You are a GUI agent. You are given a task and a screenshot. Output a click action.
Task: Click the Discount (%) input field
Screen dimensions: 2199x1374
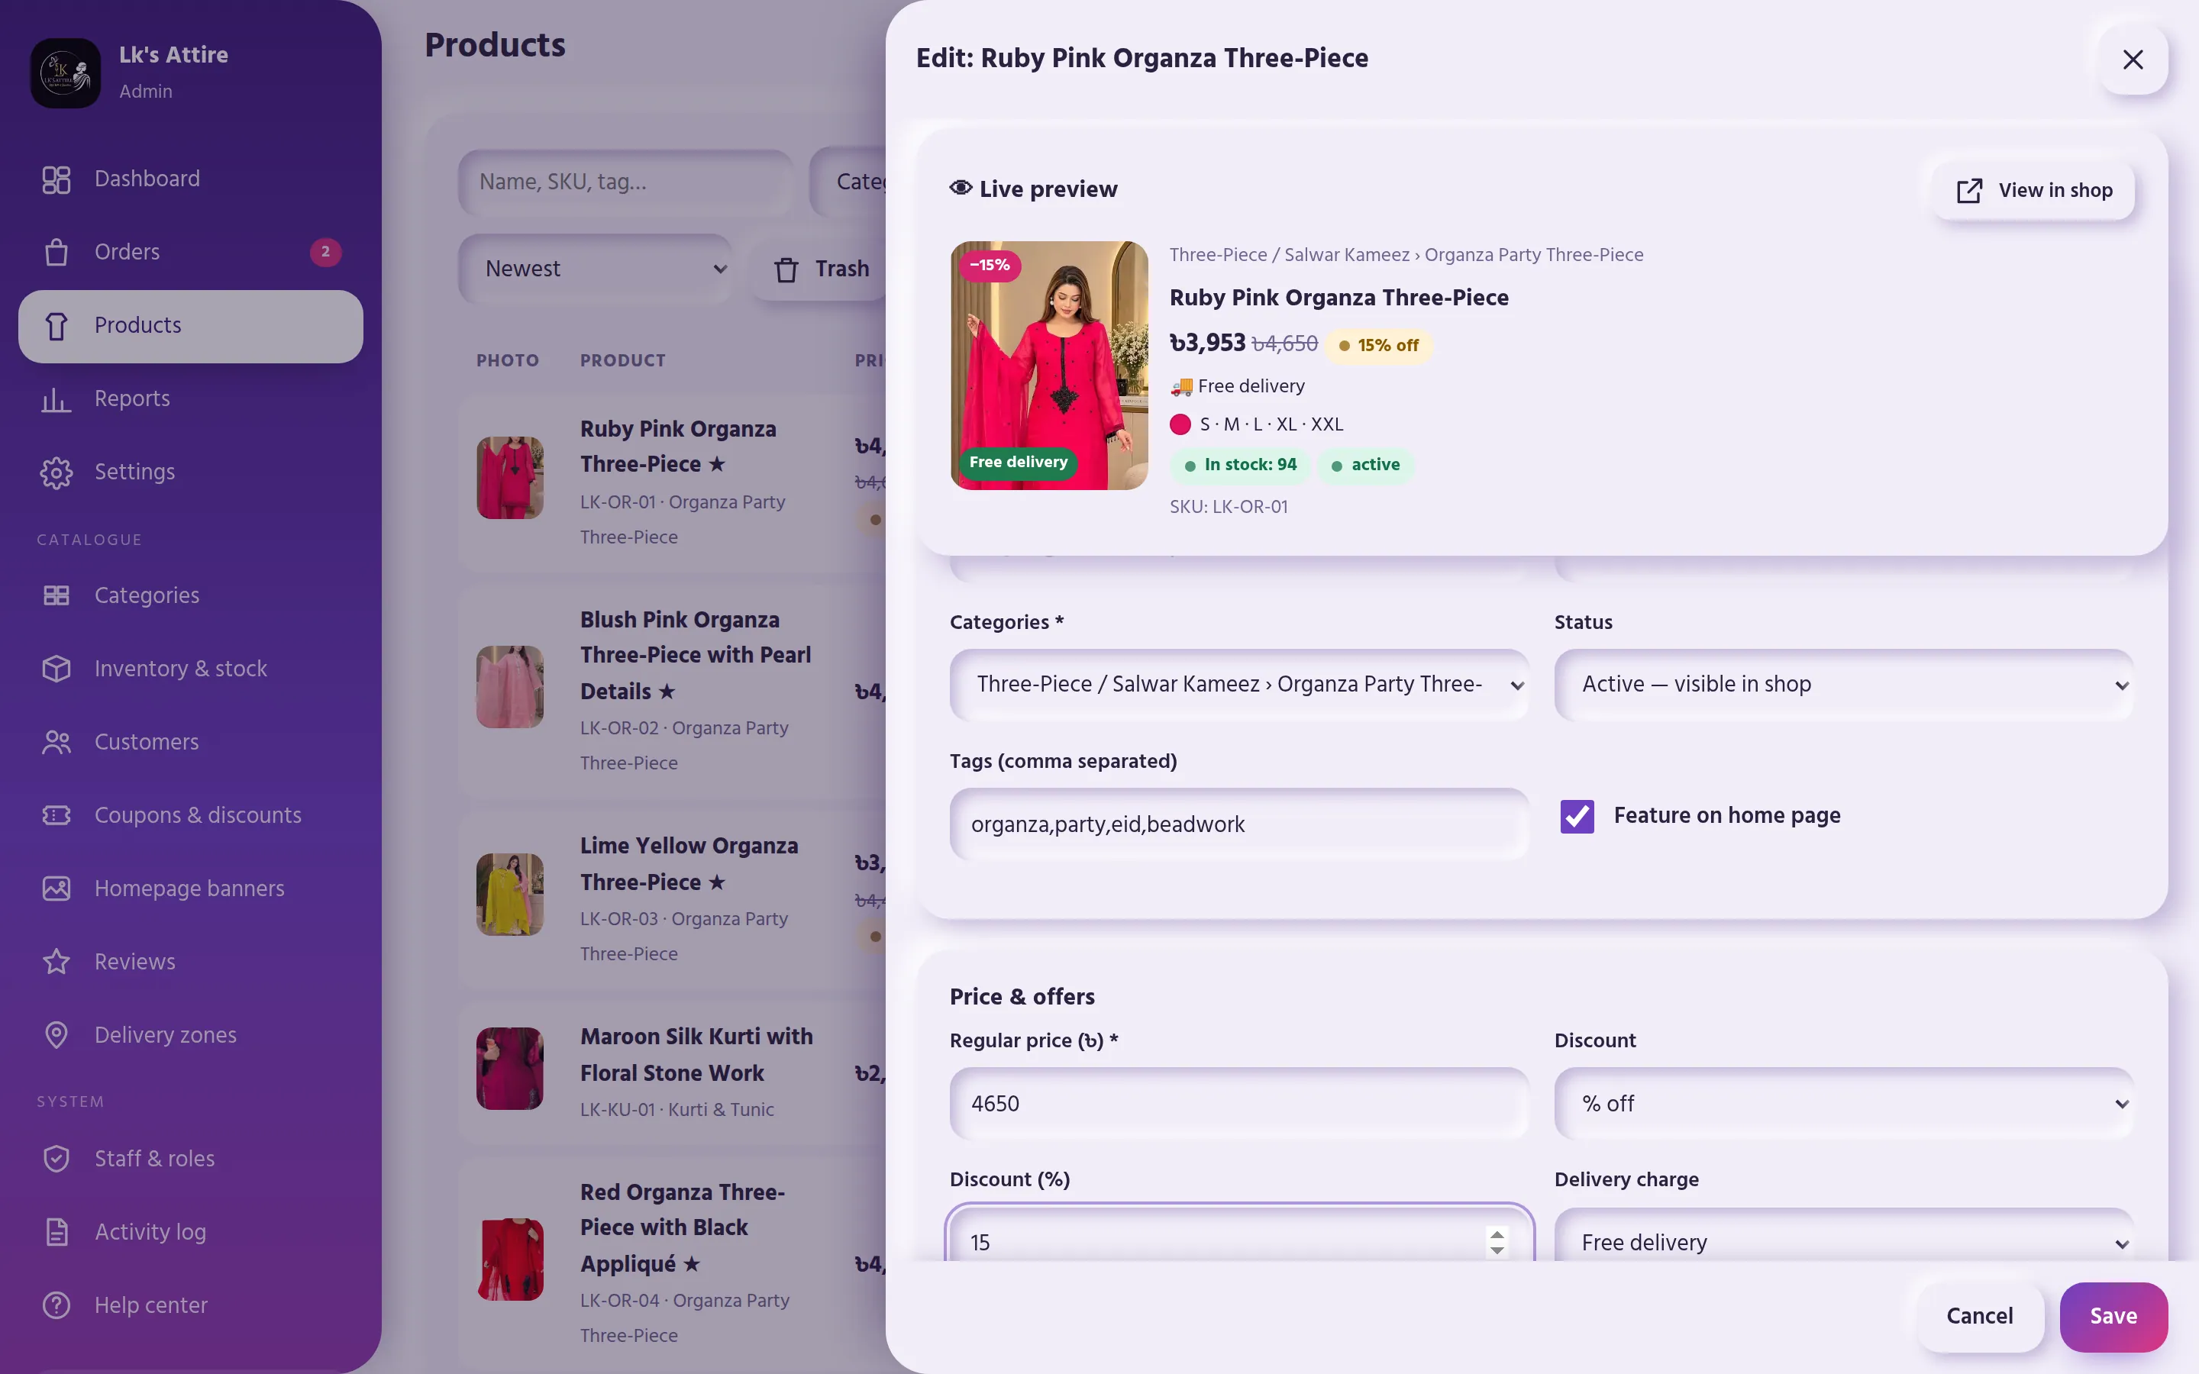coord(1239,1236)
